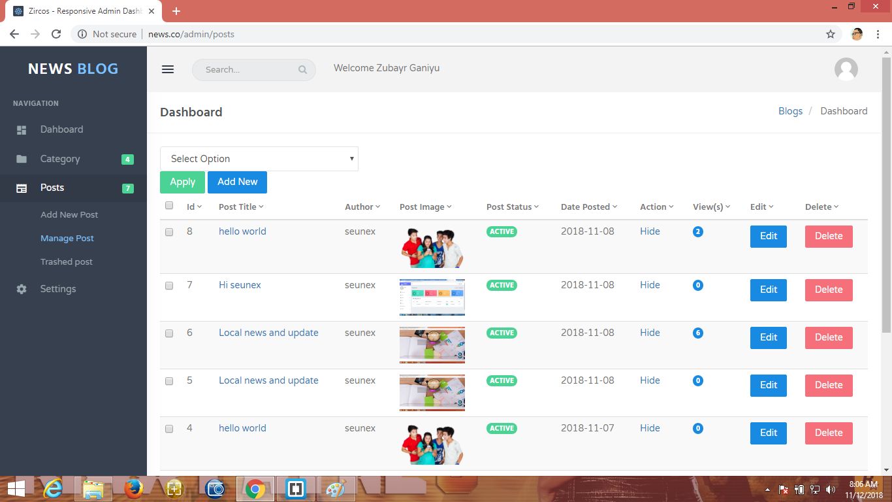Click the green Apply button

(183, 182)
